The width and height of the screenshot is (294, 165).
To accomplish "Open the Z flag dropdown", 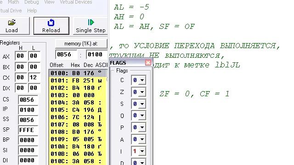I will [x=142, y=92].
